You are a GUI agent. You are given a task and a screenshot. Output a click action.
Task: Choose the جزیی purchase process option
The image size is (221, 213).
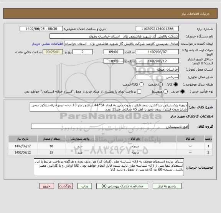point(182,92)
